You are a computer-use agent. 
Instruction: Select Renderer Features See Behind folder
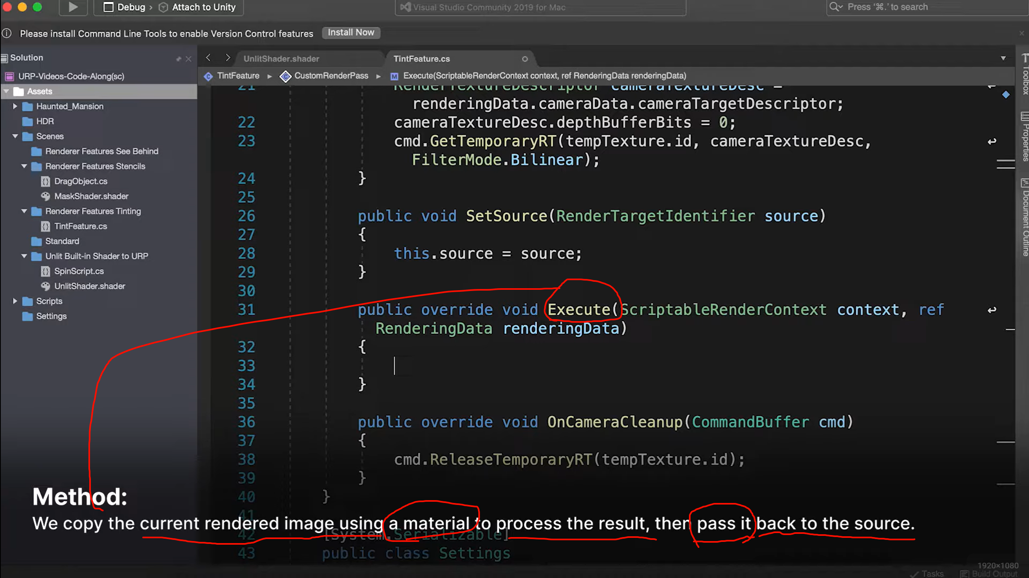pyautogui.click(x=102, y=151)
